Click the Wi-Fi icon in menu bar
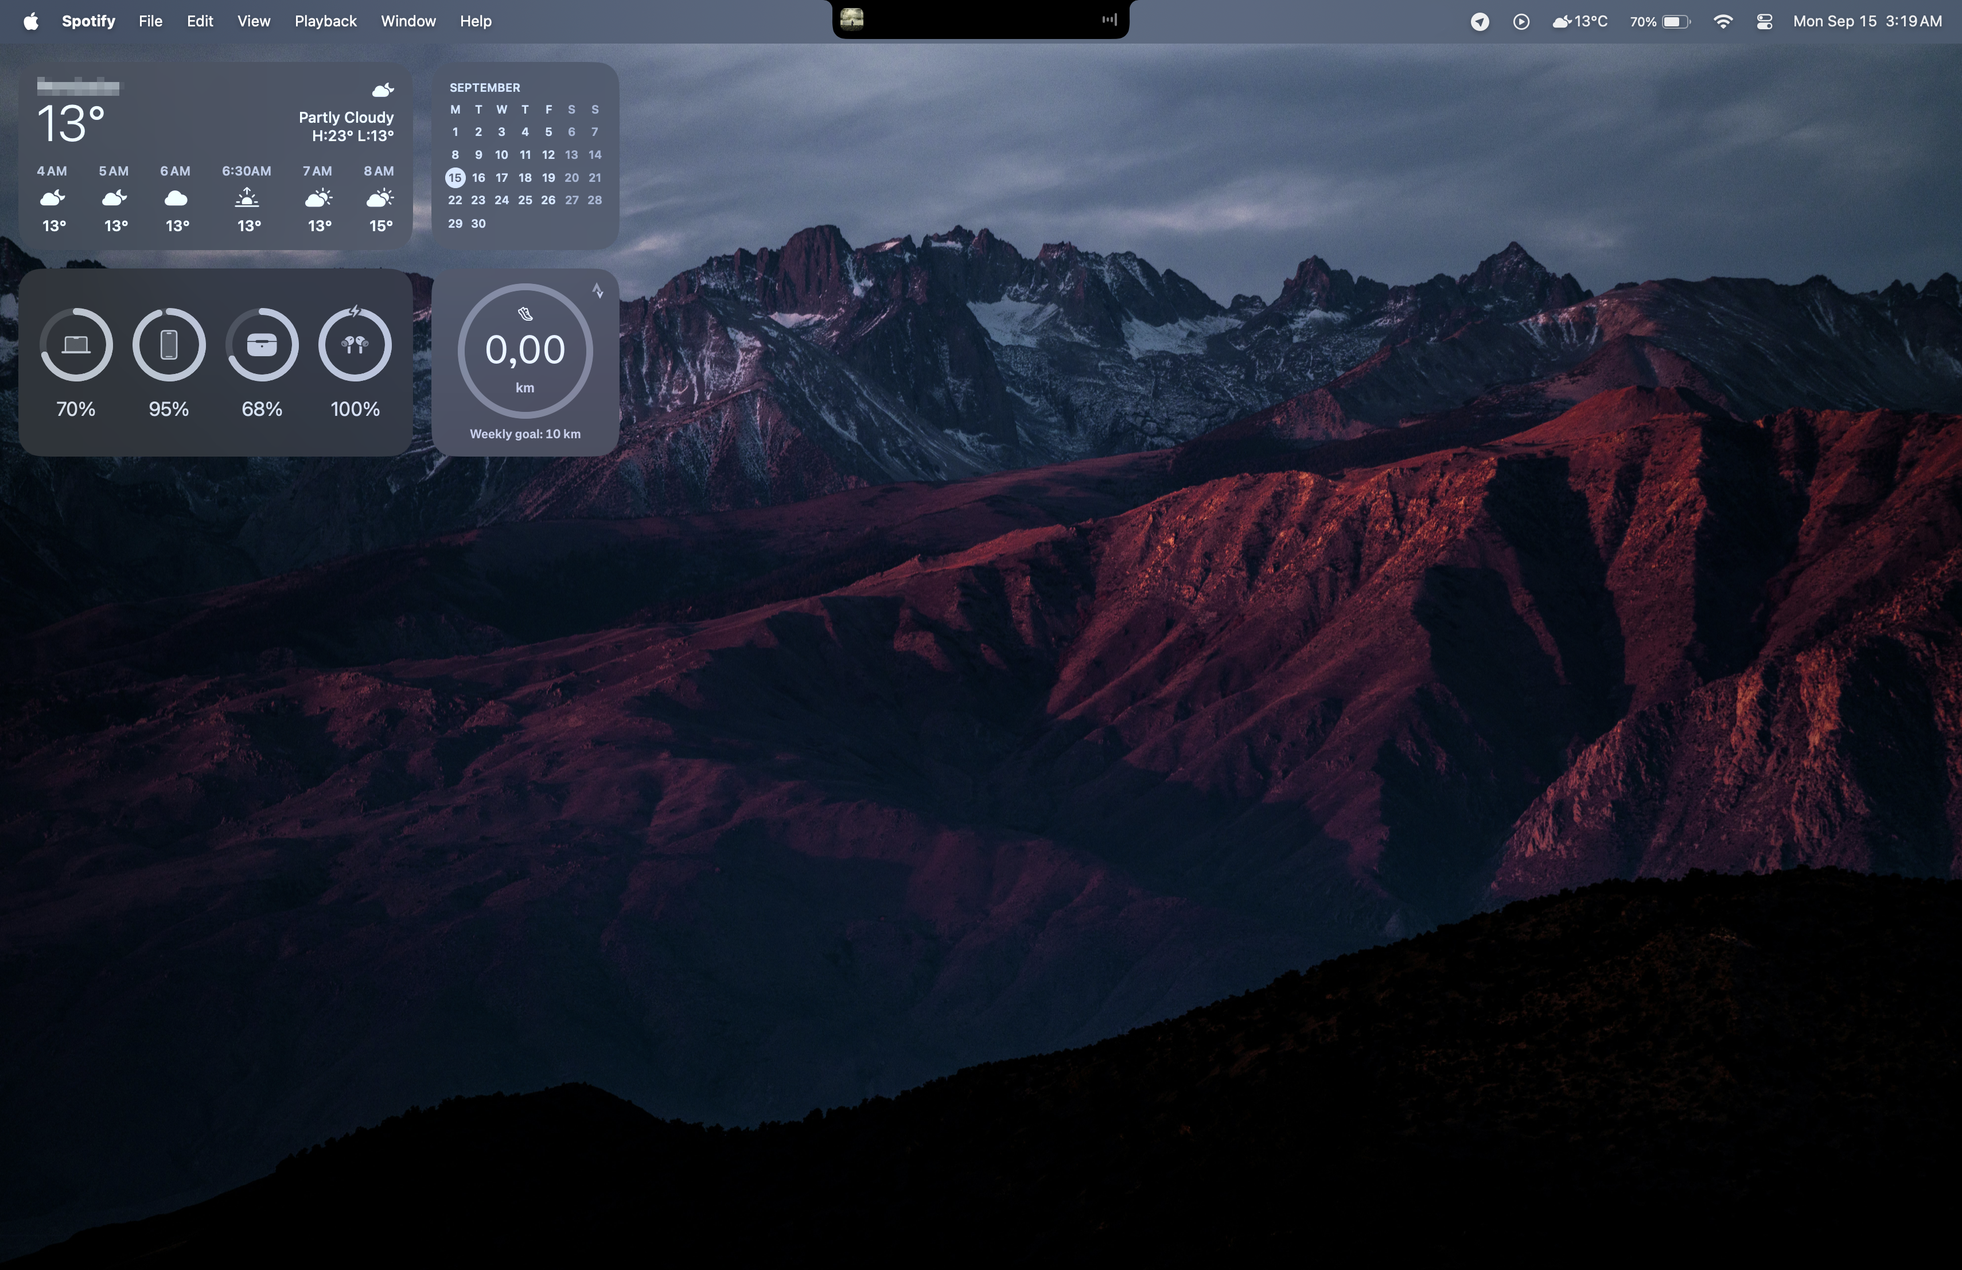The width and height of the screenshot is (1962, 1270). pyautogui.click(x=1723, y=21)
